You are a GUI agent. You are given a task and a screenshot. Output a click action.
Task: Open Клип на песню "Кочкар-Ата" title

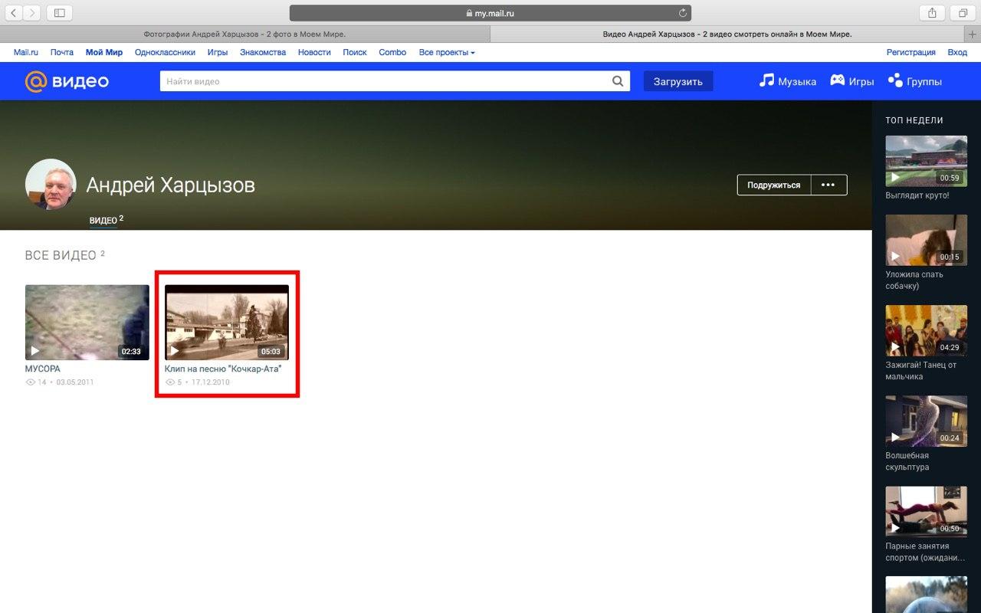click(x=223, y=369)
